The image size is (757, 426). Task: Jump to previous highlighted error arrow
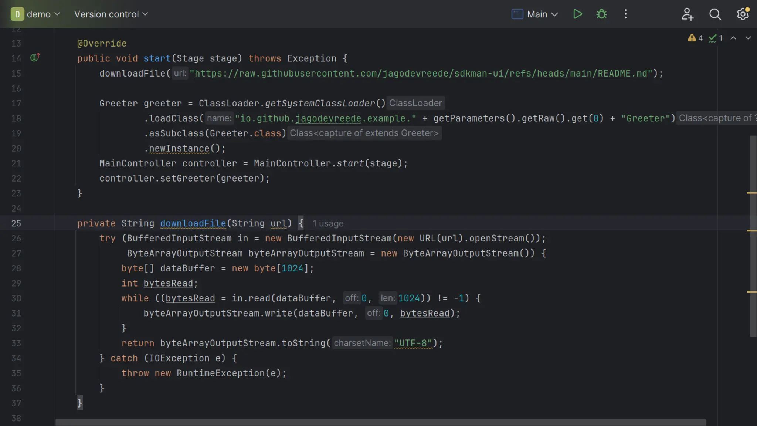click(x=733, y=38)
